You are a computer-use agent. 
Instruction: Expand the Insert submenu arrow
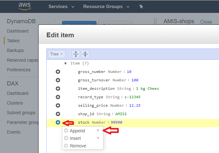click(98, 138)
